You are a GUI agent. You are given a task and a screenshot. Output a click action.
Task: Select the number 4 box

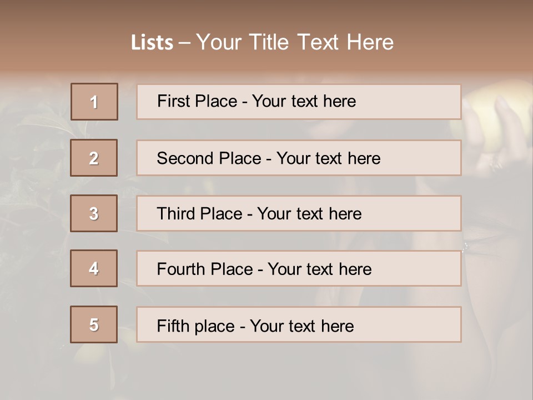tap(94, 268)
